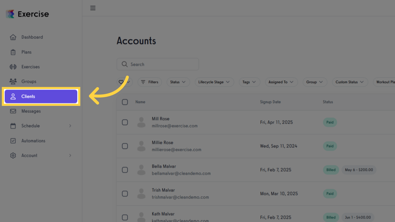Click the Messages envelope icon
This screenshot has width=395, height=222.
(13, 111)
